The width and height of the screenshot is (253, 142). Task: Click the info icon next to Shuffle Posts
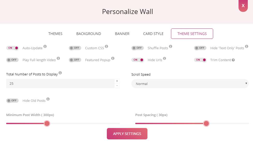(170, 46)
